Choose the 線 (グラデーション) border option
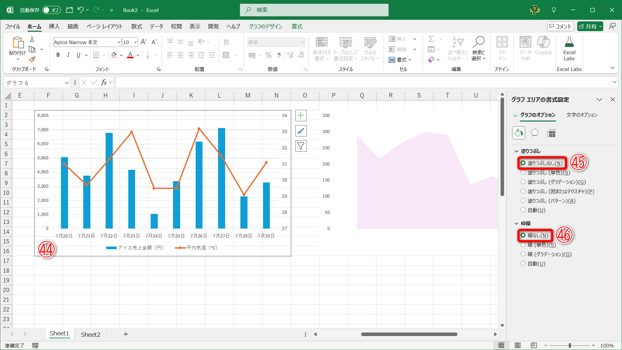 (x=523, y=254)
